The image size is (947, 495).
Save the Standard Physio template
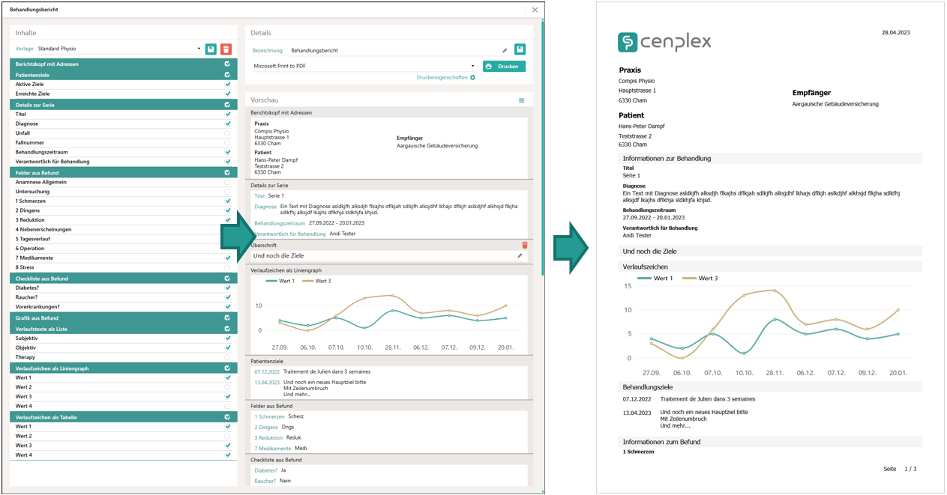pos(211,49)
